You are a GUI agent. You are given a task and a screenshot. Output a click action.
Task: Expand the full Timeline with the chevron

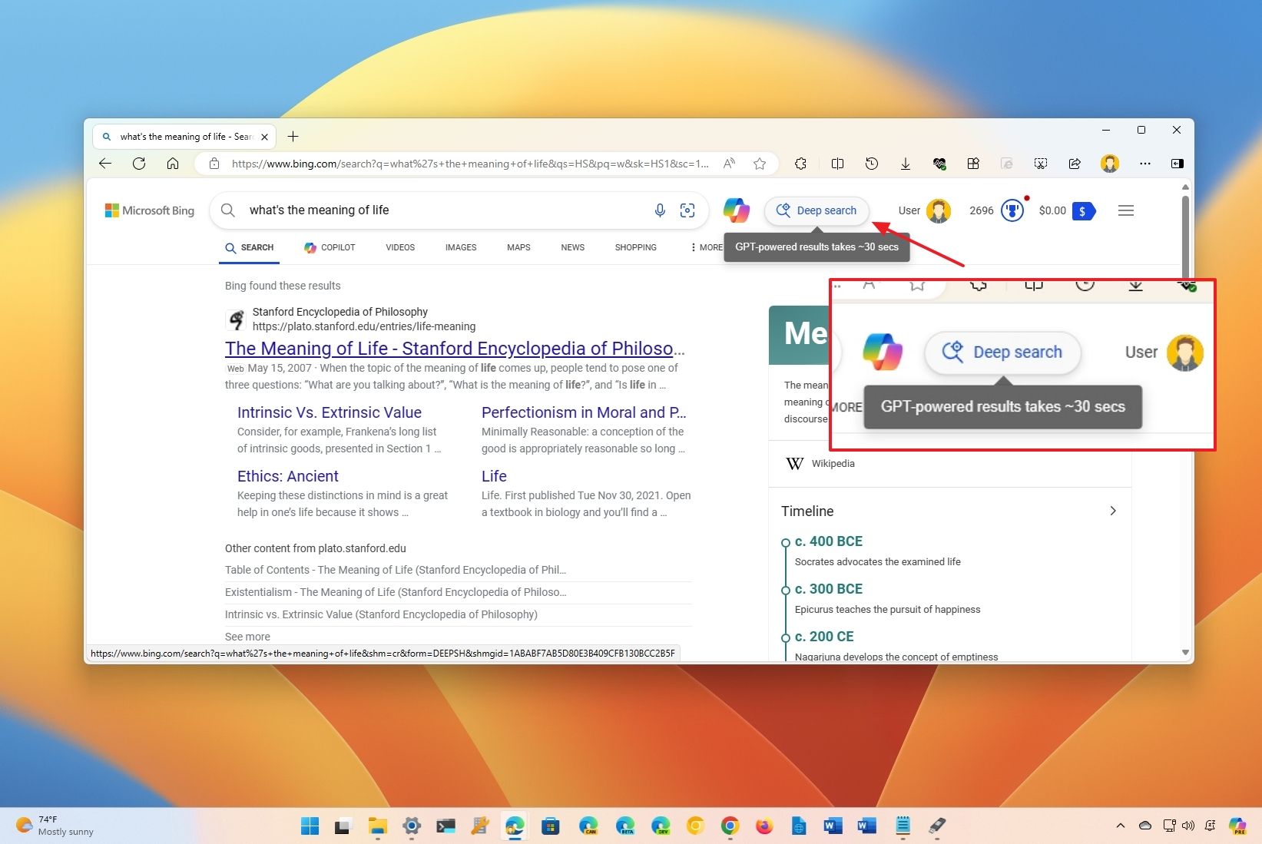pyautogui.click(x=1112, y=511)
